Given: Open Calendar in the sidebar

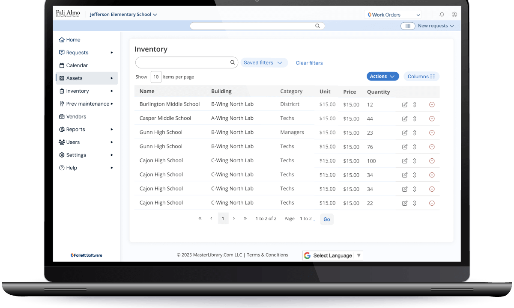Looking at the screenshot, I should (x=77, y=65).
